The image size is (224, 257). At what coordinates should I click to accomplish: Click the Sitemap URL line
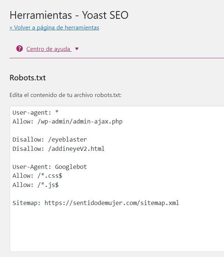tap(96, 203)
